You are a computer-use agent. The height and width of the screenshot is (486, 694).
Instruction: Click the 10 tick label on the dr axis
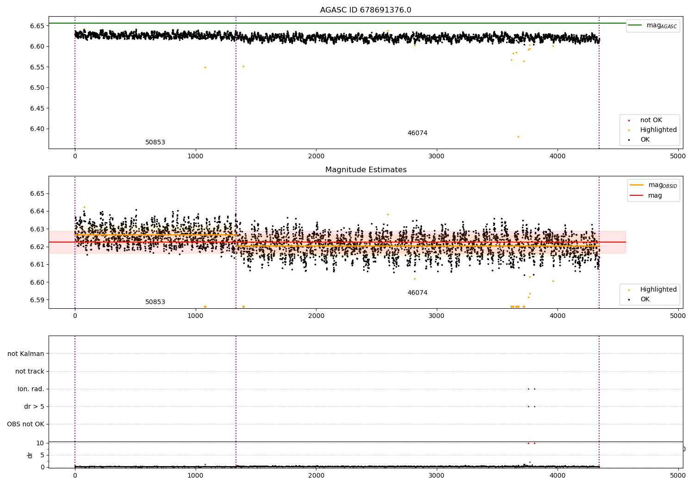[x=40, y=443]
